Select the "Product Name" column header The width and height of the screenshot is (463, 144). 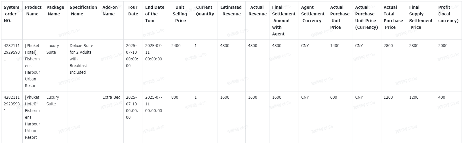pos(33,11)
